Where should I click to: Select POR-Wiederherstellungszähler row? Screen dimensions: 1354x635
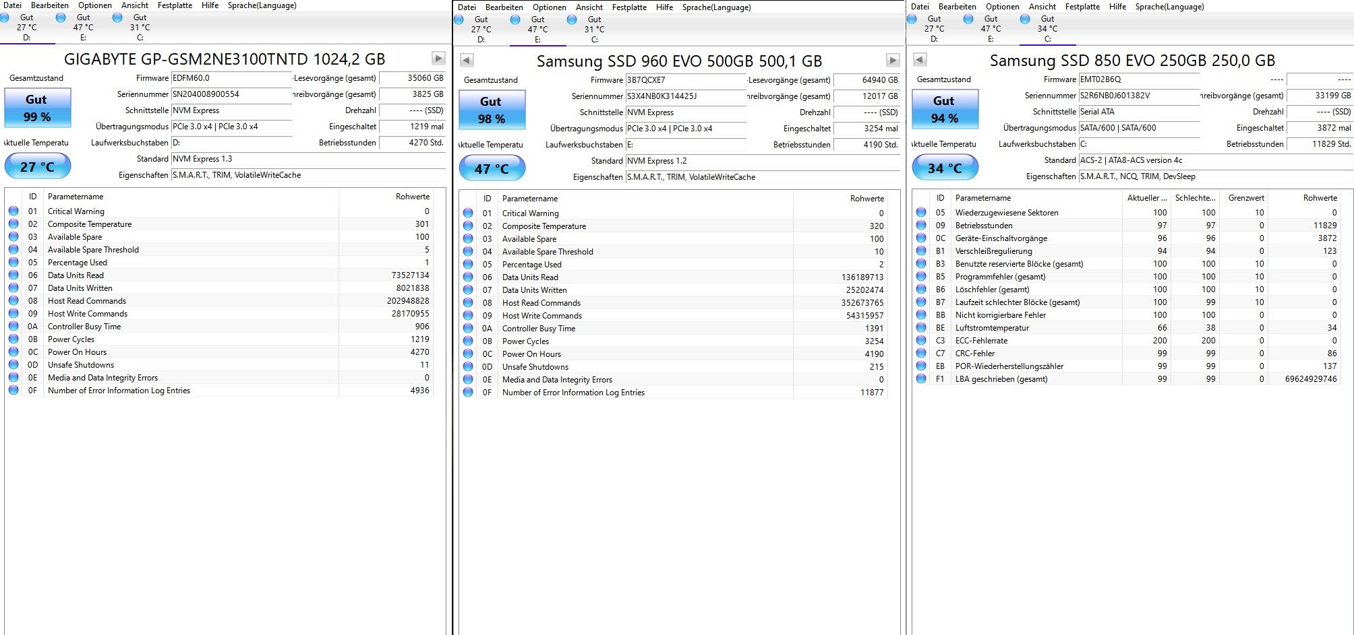coord(1126,366)
